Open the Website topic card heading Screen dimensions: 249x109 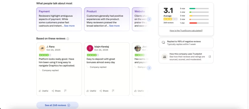(x=140, y=11)
